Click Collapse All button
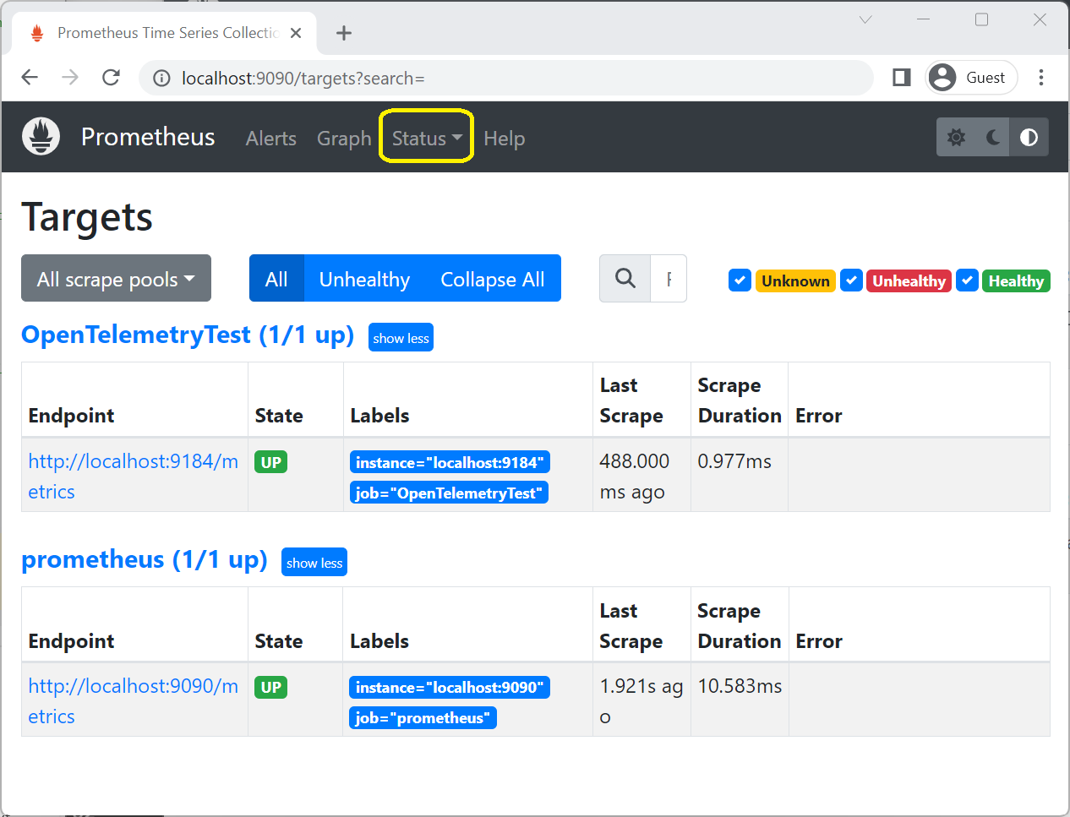This screenshot has height=817, width=1070. pyautogui.click(x=493, y=278)
